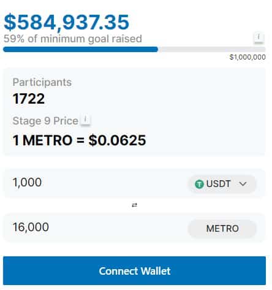Click the participants count 1722
This screenshot has width=272, height=290.
pyautogui.click(x=29, y=99)
